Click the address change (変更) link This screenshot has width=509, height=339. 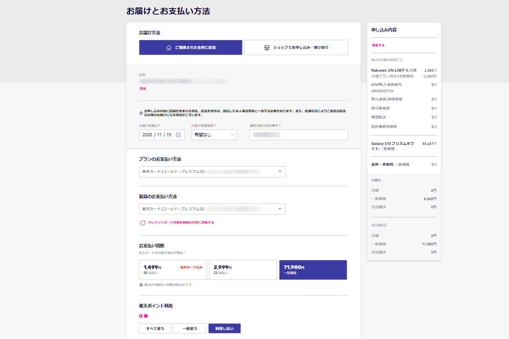coord(143,89)
